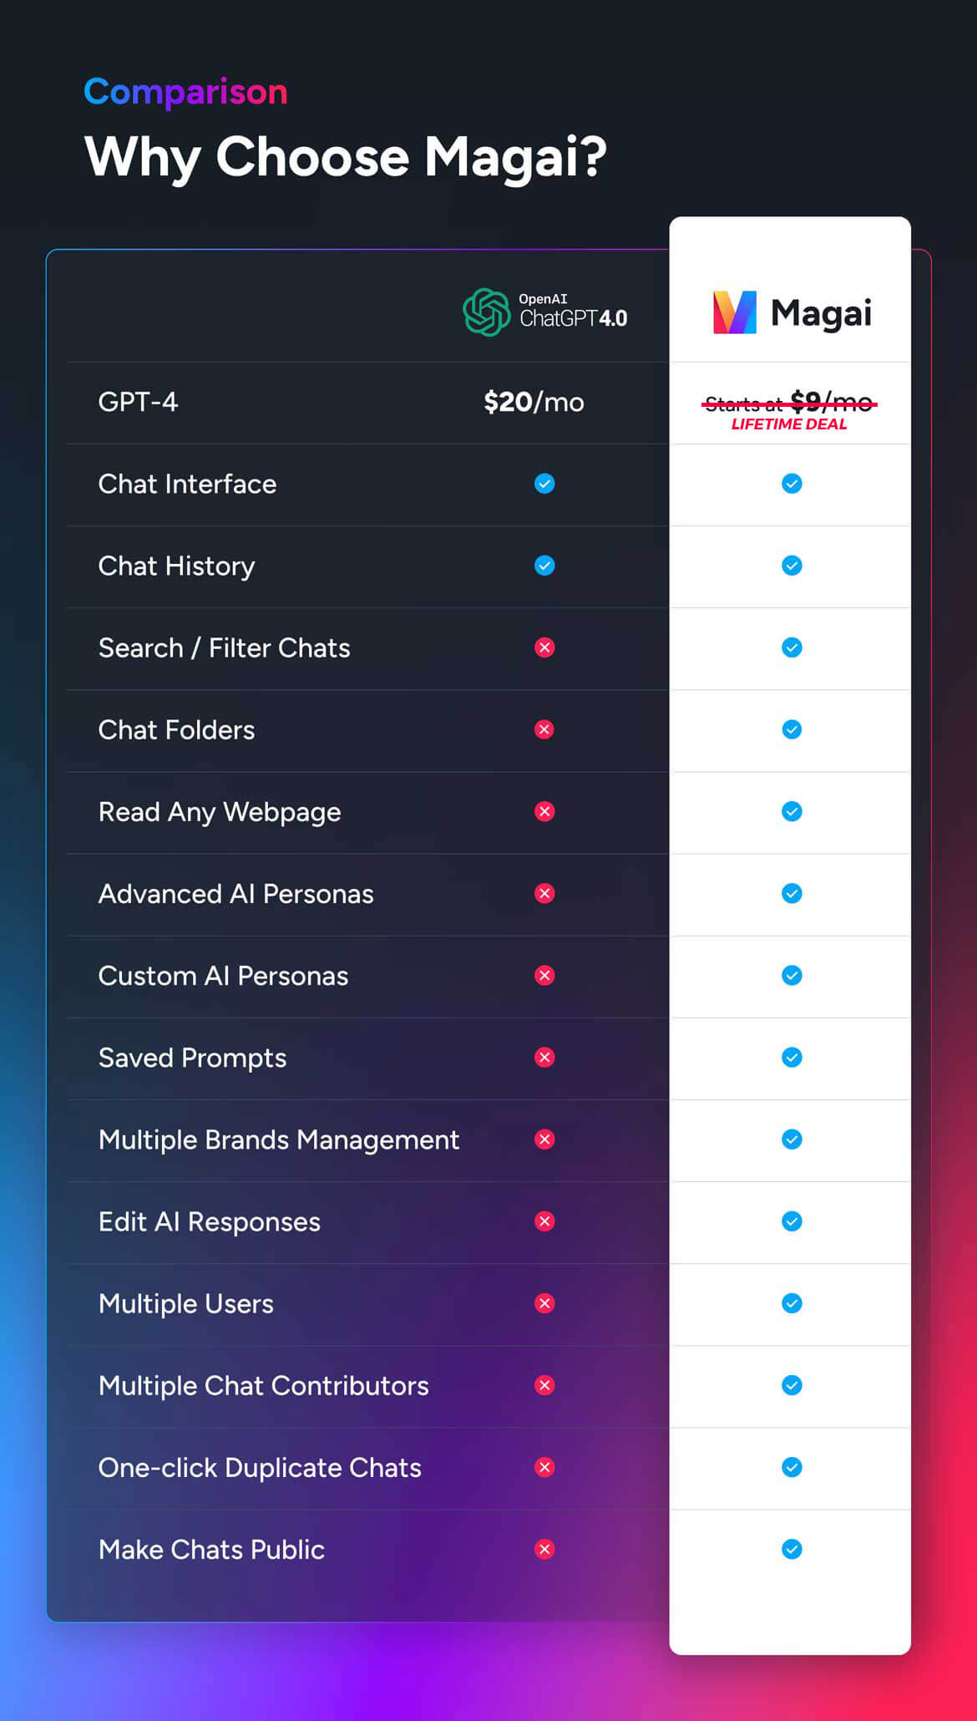Click the LIFETIME DEAL red text

pos(789,424)
